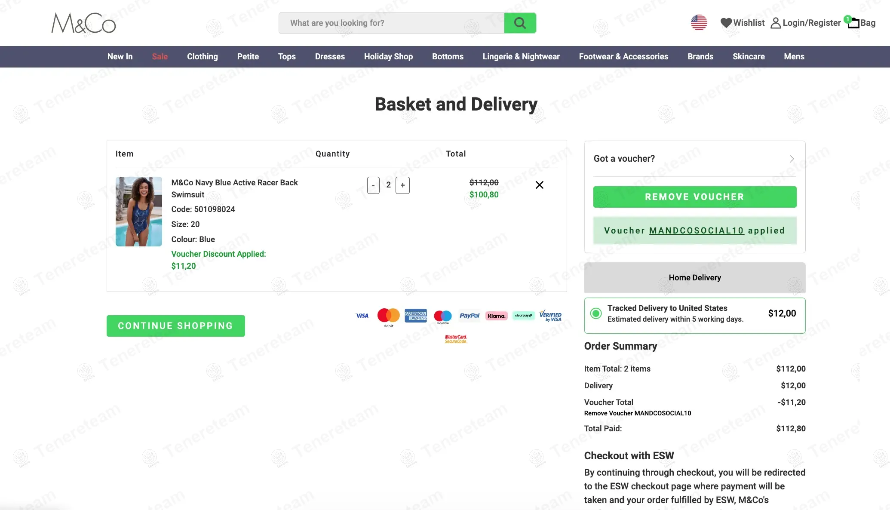
Task: Click the Mastercard debit logo
Action: (388, 317)
